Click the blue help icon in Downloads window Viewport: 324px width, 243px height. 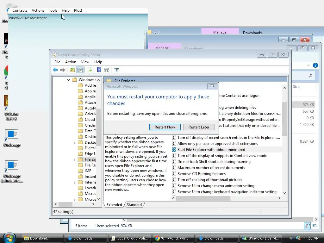pyautogui.click(x=315, y=65)
